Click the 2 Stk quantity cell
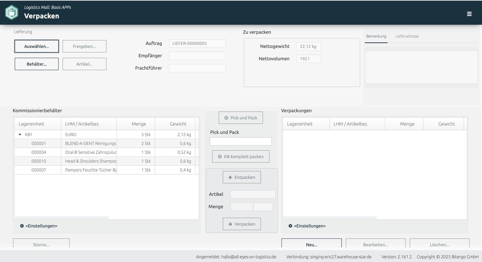Image resolution: width=482 pixels, height=262 pixels. 136,144
